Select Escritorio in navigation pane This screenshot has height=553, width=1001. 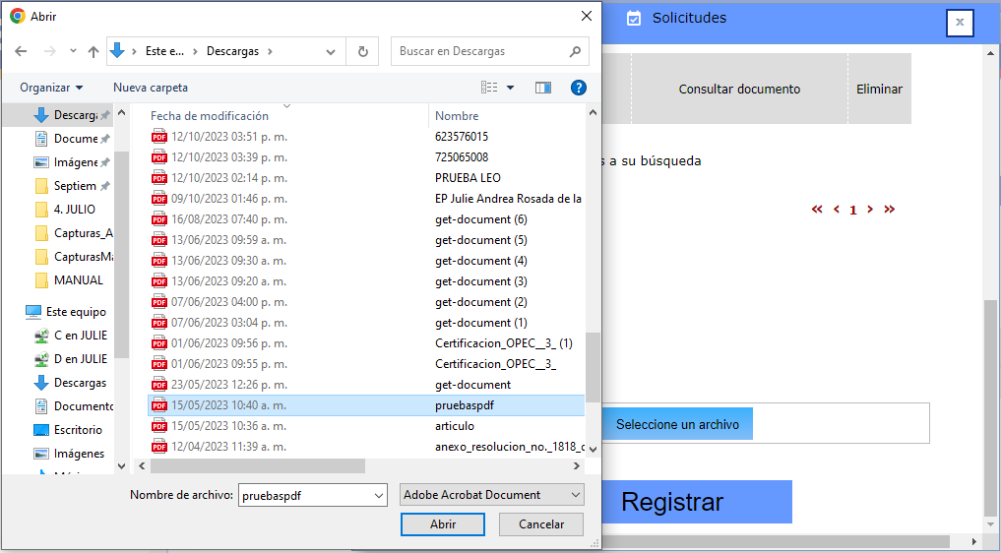click(78, 430)
